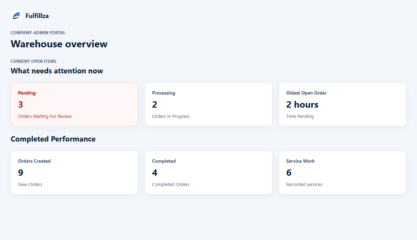The height and width of the screenshot is (240, 417).
Task: Click the New Orders caption
Action: pos(30,184)
